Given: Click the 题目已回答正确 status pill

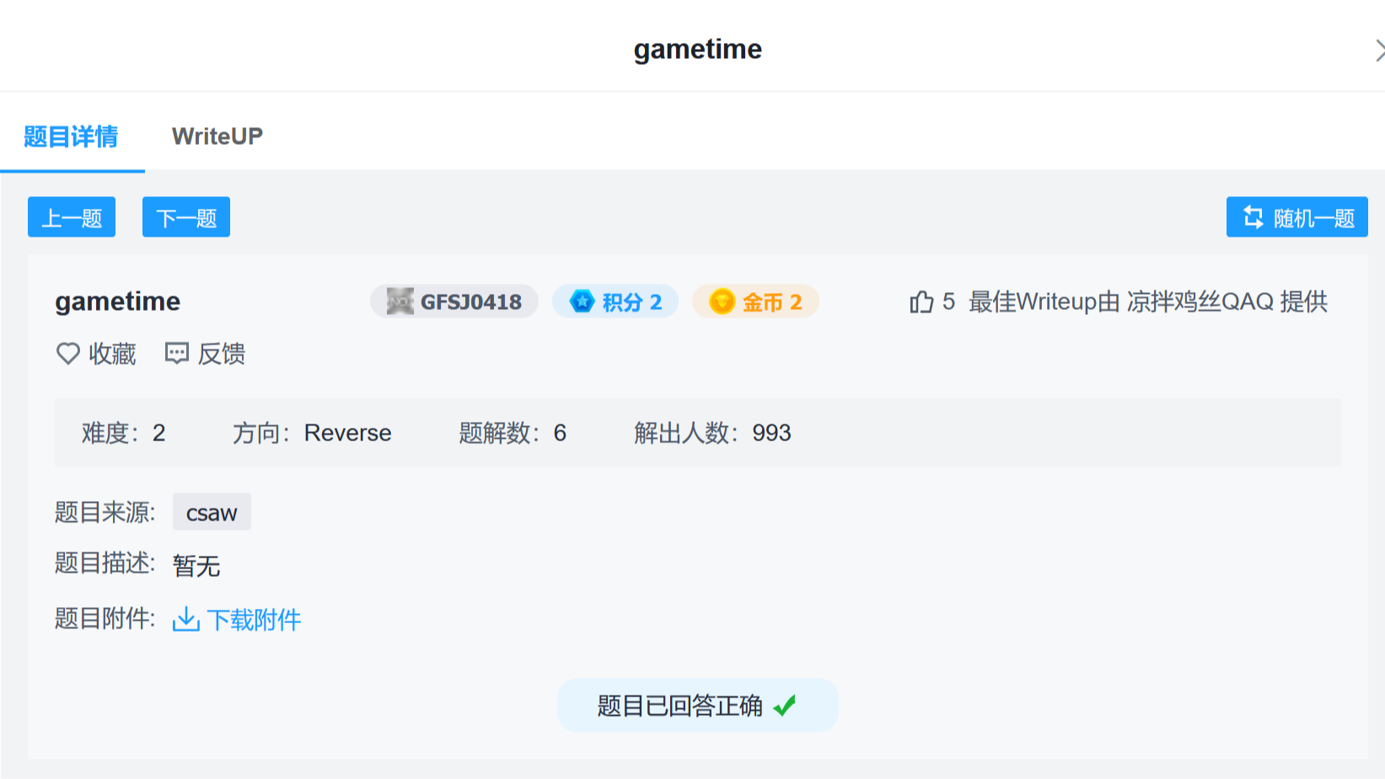Looking at the screenshot, I should (697, 706).
